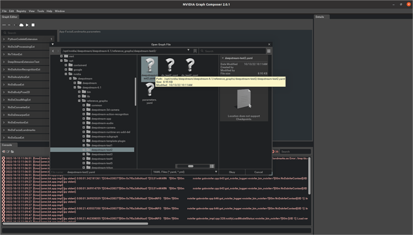Click the file dialog Search field

pos(233,51)
